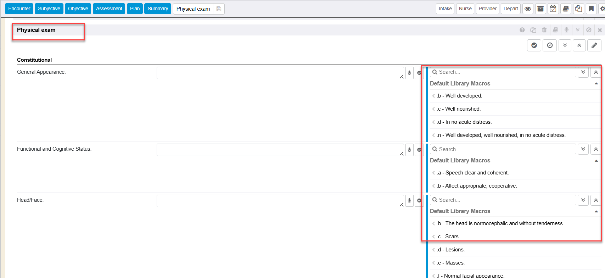Open the Subjective tab
Viewport: 605px width, 278px height.
tap(49, 9)
